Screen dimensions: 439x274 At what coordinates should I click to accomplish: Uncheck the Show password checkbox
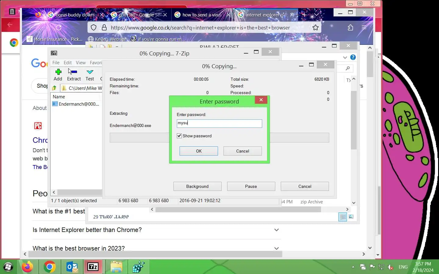[179, 136]
